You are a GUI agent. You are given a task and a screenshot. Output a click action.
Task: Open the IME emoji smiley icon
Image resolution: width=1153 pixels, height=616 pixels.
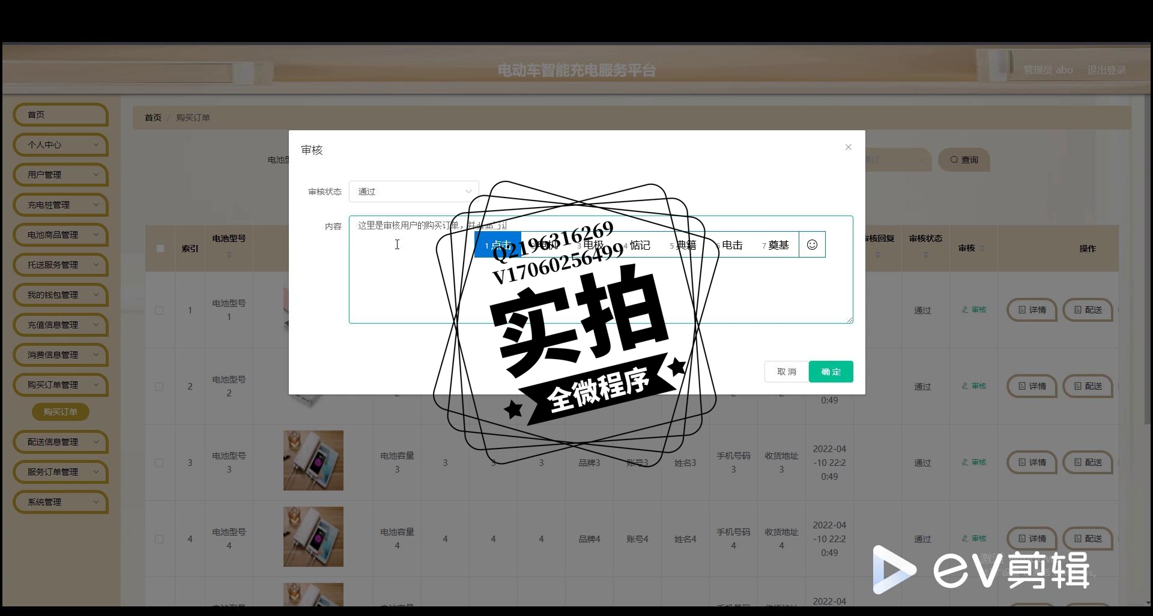tap(812, 244)
